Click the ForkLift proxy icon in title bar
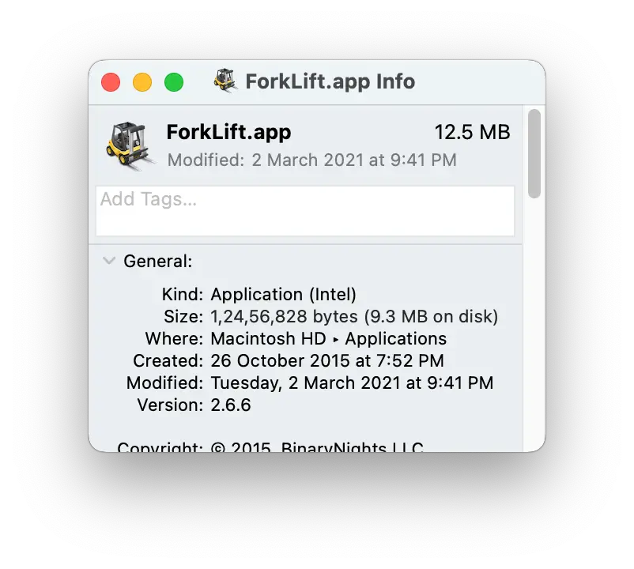This screenshot has height=569, width=634. [x=225, y=81]
